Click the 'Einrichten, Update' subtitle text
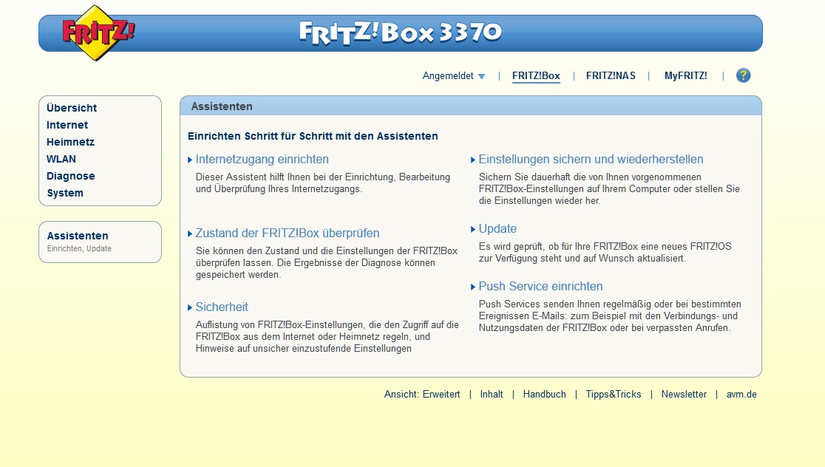 tap(79, 249)
